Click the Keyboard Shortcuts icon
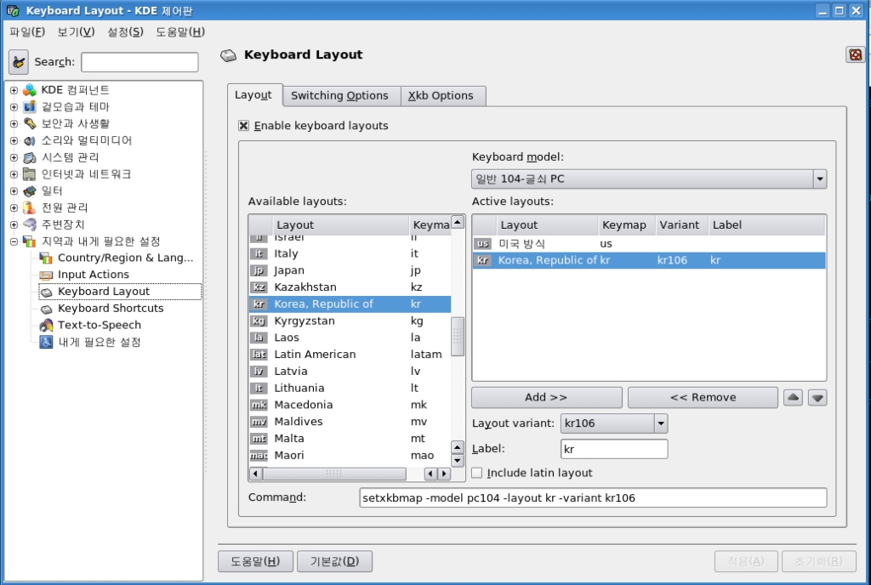 click(46, 309)
